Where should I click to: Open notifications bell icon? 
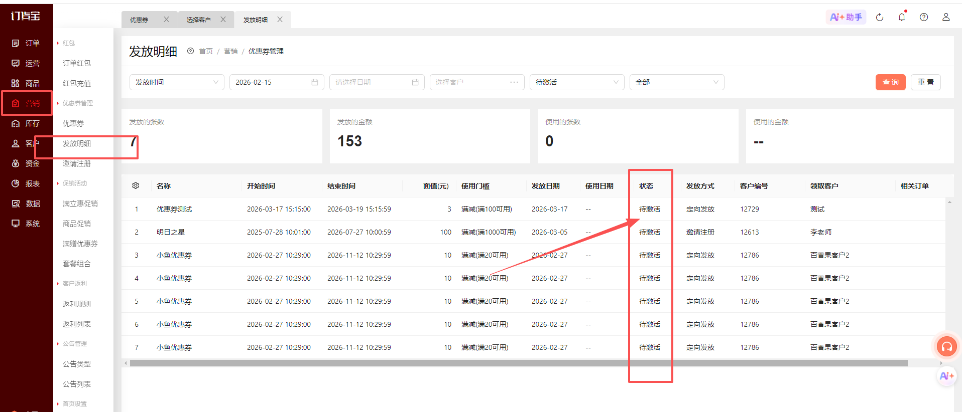click(902, 17)
